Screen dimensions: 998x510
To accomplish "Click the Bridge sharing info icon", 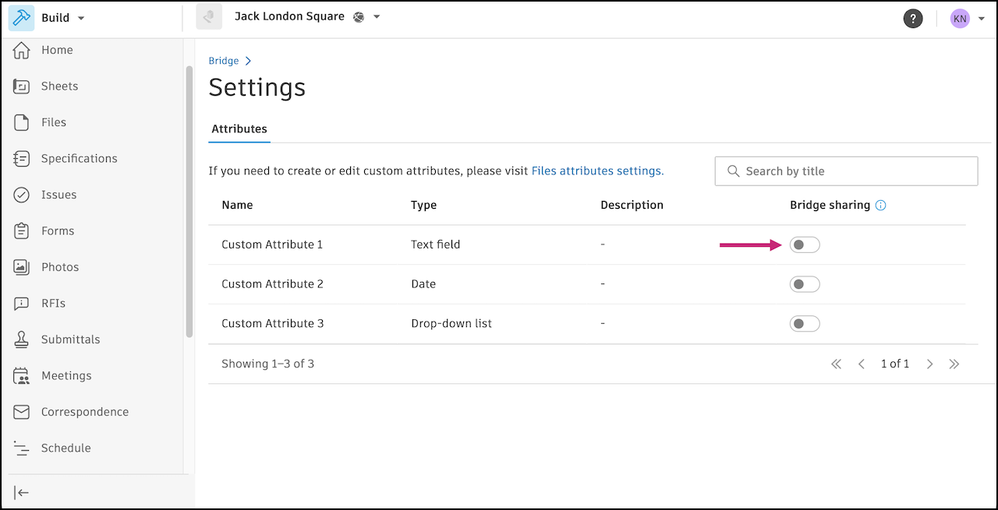I will (x=881, y=206).
